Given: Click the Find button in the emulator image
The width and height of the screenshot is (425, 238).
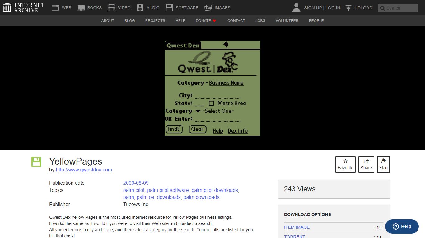Looking at the screenshot, I should [174, 129].
